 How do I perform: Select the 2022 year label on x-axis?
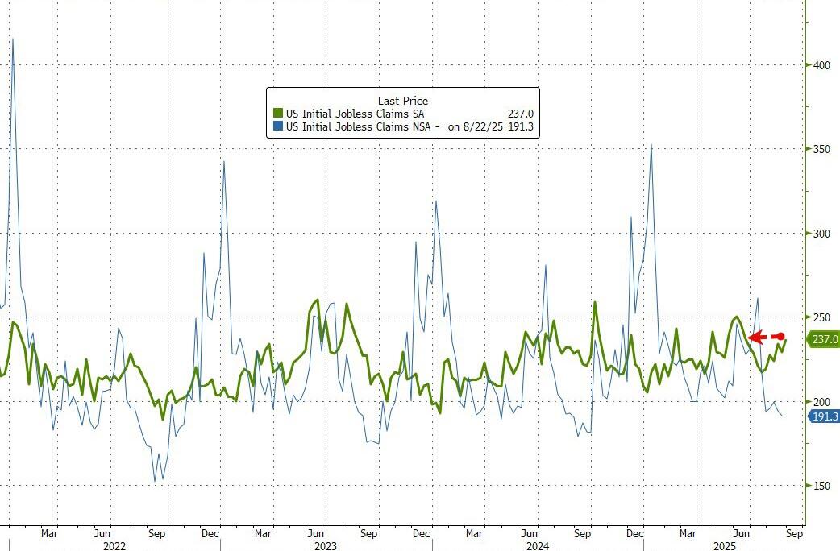point(114,545)
